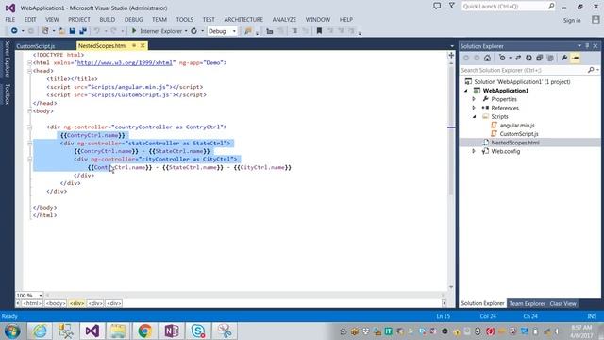The image size is (604, 340).
Task: Collapse the body tag outlining region
Action: pos(29,111)
